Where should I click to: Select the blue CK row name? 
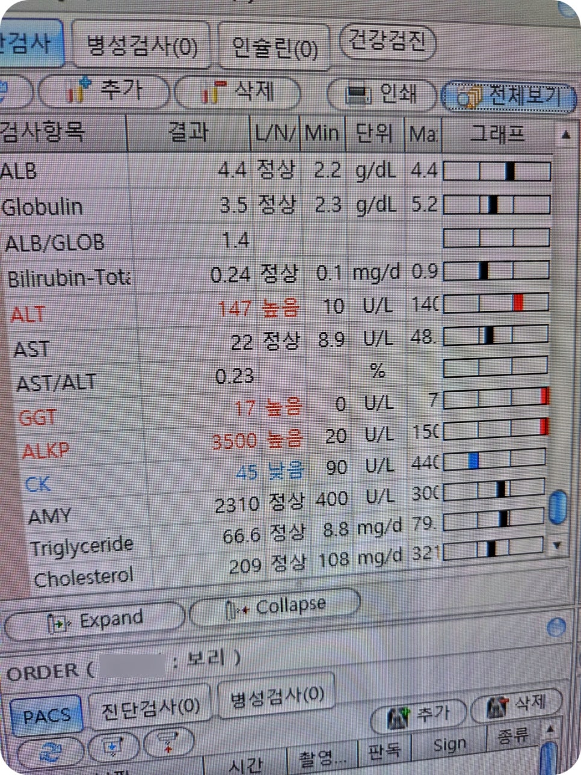tap(37, 484)
